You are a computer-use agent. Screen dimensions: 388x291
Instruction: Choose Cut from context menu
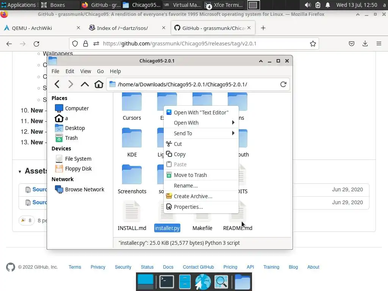[x=201, y=144]
